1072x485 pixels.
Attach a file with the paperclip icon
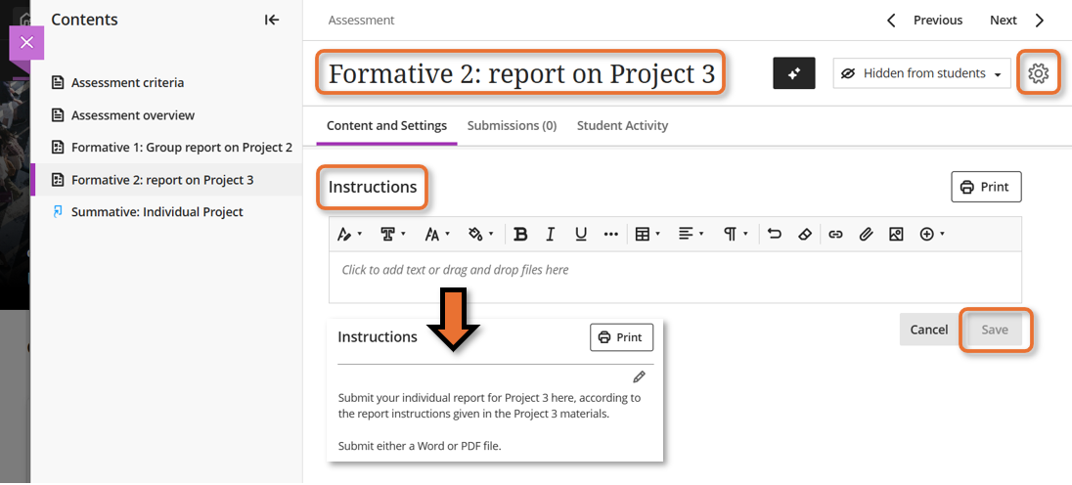click(x=866, y=235)
